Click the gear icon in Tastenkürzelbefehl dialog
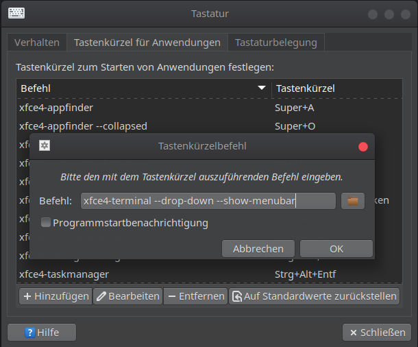Image resolution: width=418 pixels, height=347 pixels. pos(45,145)
